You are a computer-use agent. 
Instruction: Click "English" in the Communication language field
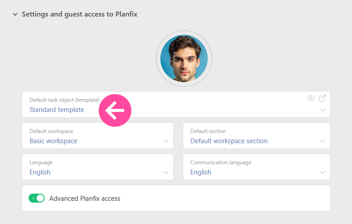201,172
